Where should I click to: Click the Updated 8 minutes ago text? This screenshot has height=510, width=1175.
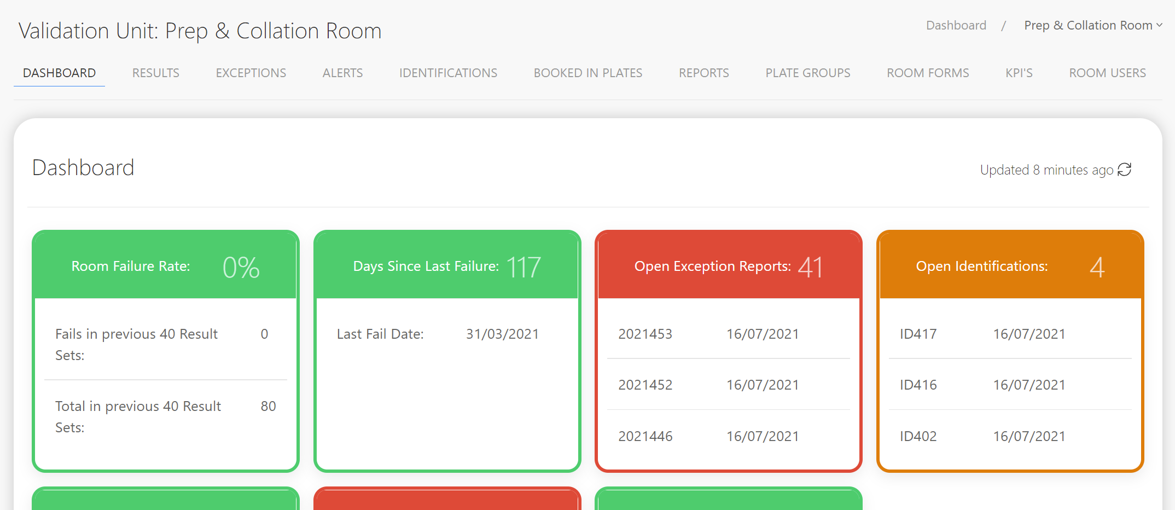[1046, 170]
